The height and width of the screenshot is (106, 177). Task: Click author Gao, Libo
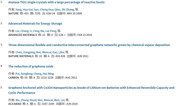point(58,52)
